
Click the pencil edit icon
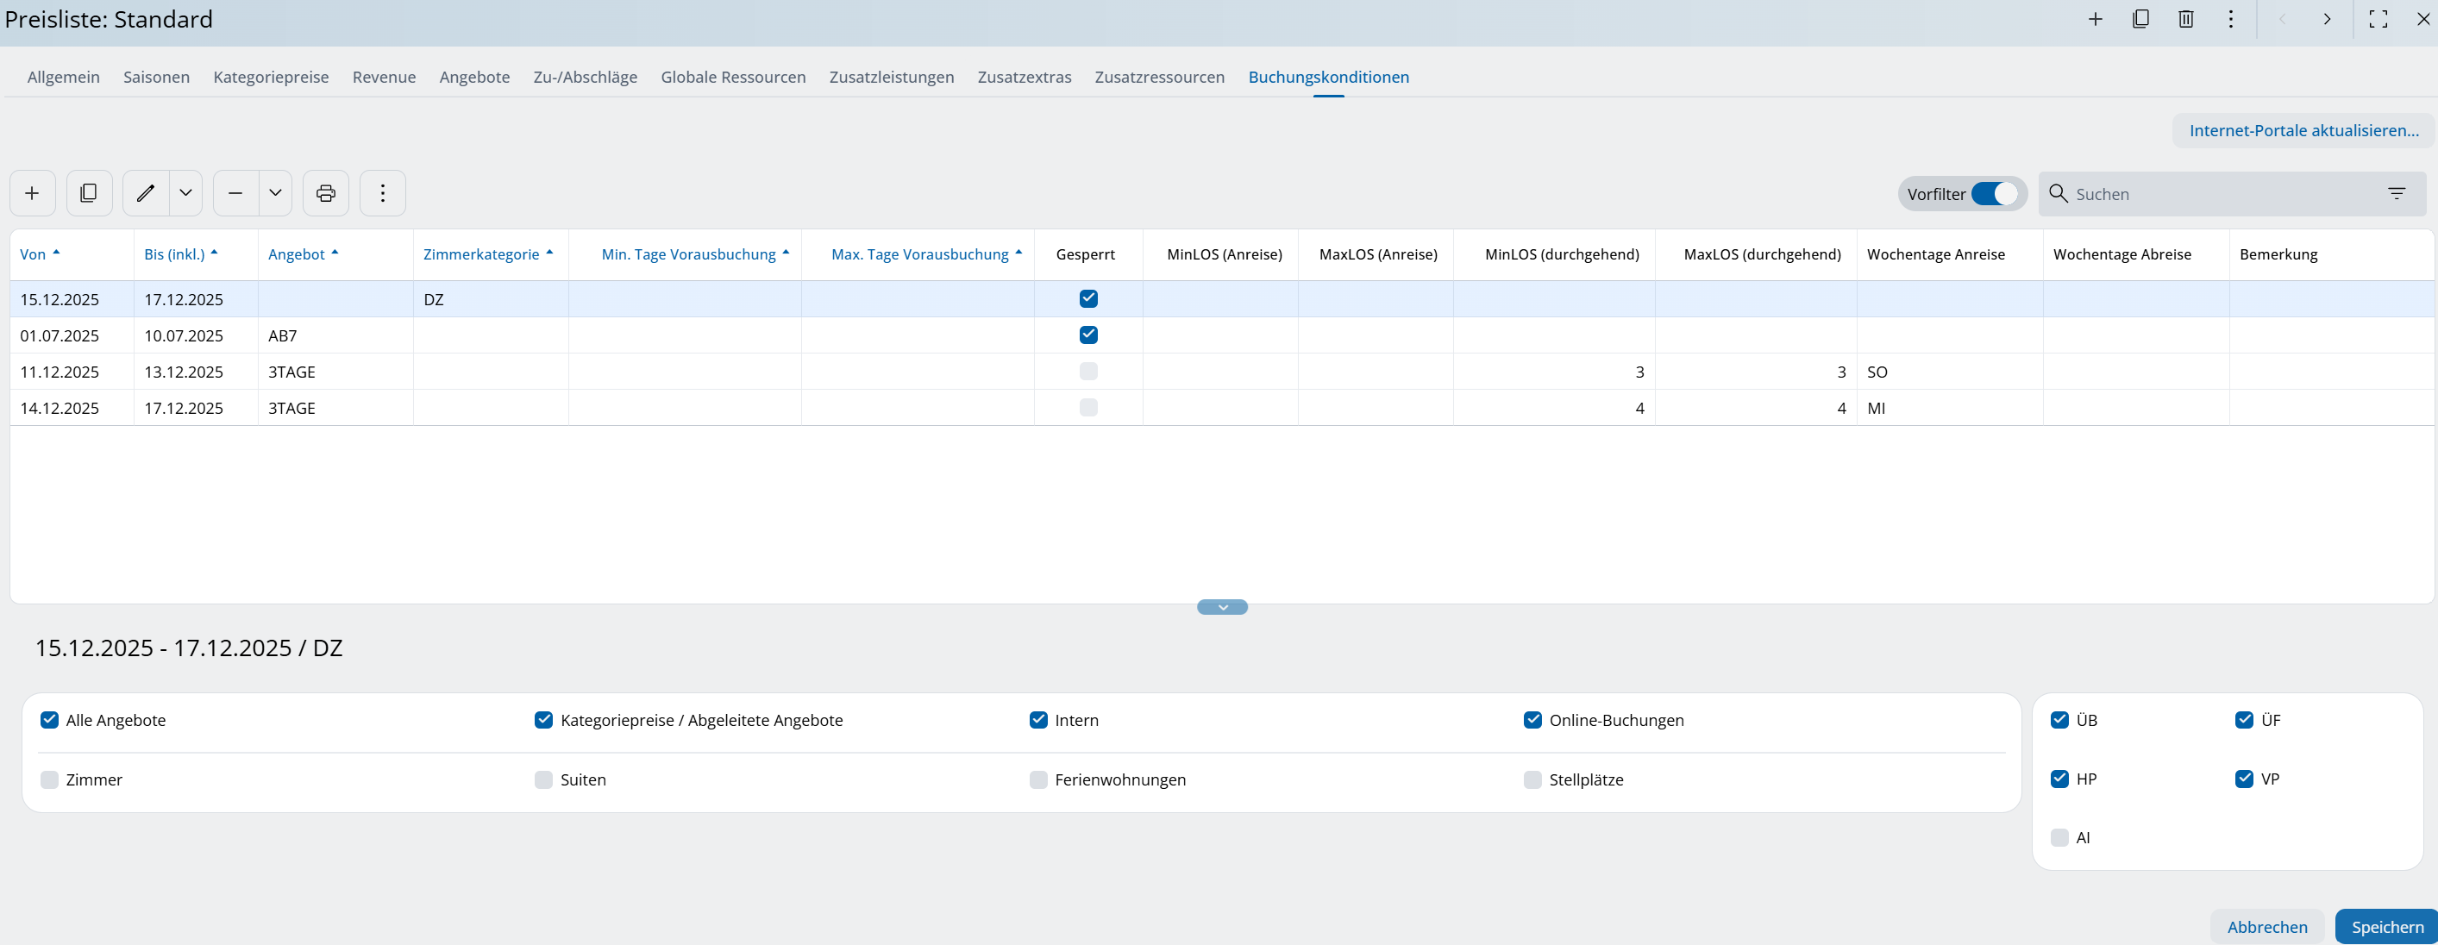146,193
